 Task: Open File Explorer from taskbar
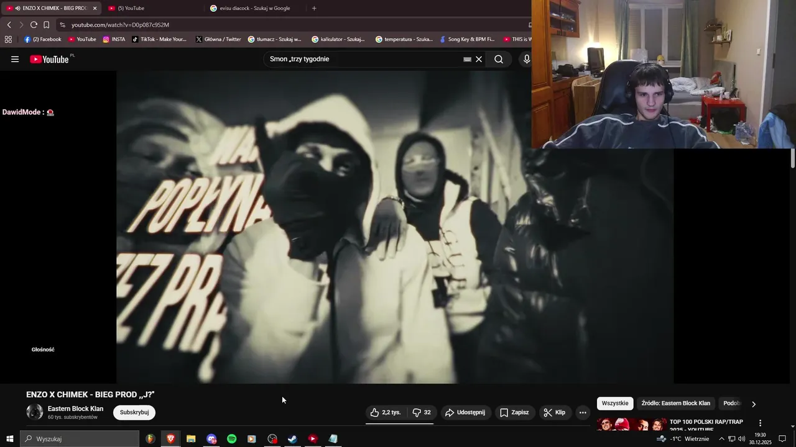tap(191, 439)
